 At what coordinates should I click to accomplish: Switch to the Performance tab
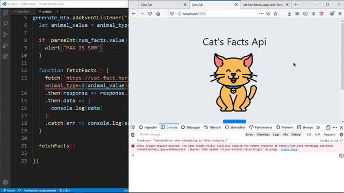pos(261,128)
